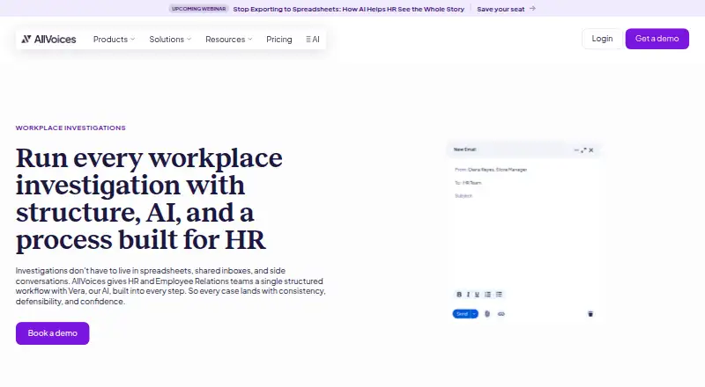705x387 pixels.
Task: Toggle bold formatting in the email mockup
Action: (459, 295)
